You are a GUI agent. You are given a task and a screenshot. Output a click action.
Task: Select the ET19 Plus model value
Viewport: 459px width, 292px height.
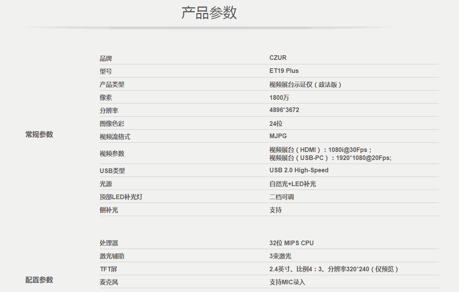(x=284, y=71)
